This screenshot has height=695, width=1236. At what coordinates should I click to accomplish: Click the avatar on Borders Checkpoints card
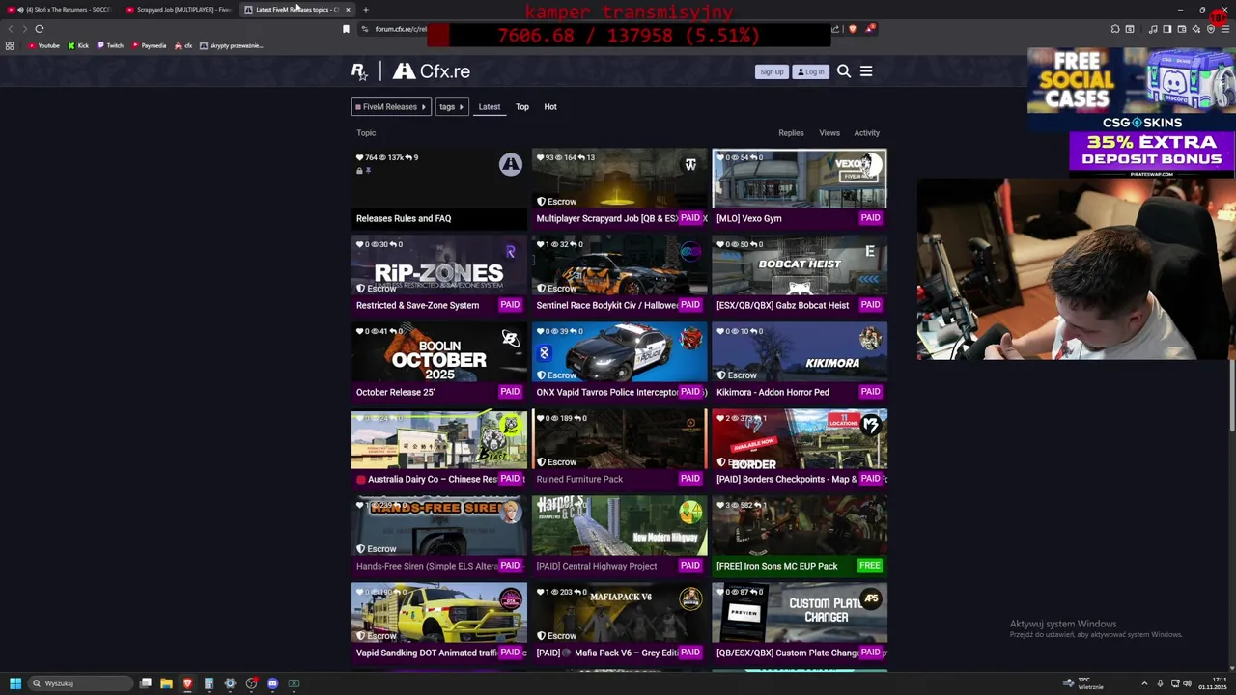pos(871,425)
